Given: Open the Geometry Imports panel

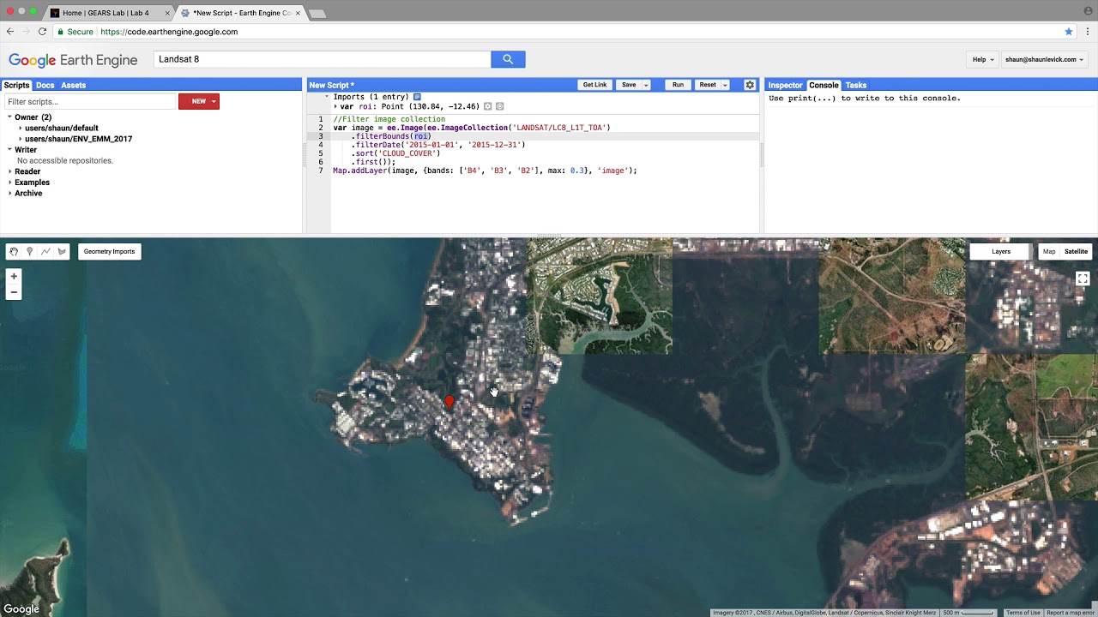Looking at the screenshot, I should tap(109, 251).
